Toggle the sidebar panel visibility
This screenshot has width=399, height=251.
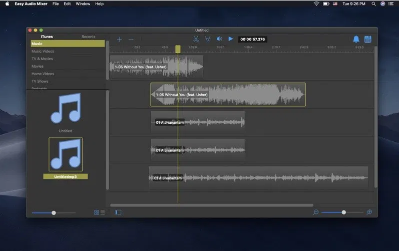point(118,212)
